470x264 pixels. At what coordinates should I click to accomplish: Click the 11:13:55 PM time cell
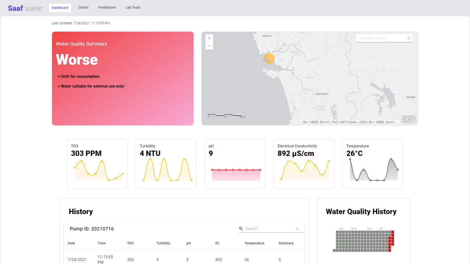pos(105,259)
